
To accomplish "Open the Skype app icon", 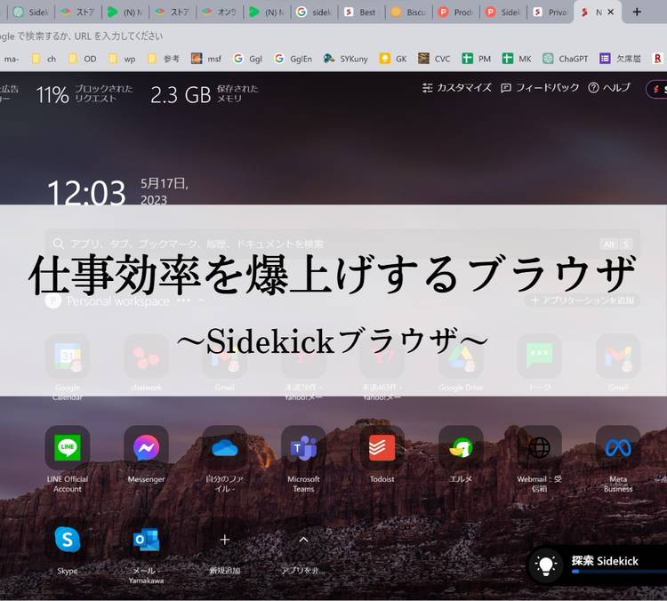I will pos(68,540).
